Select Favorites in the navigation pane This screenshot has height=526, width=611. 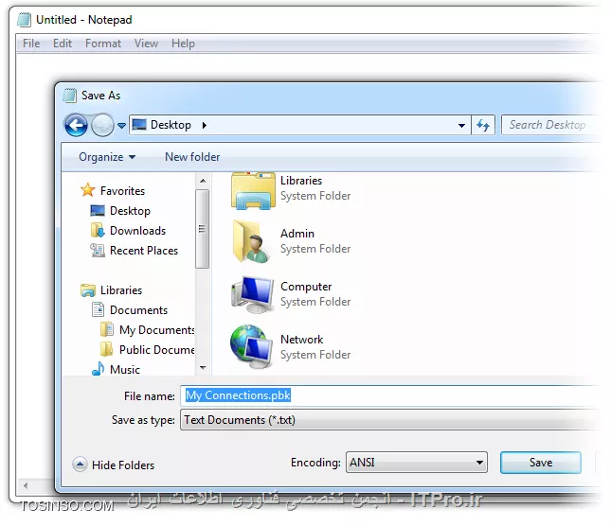coord(122,191)
